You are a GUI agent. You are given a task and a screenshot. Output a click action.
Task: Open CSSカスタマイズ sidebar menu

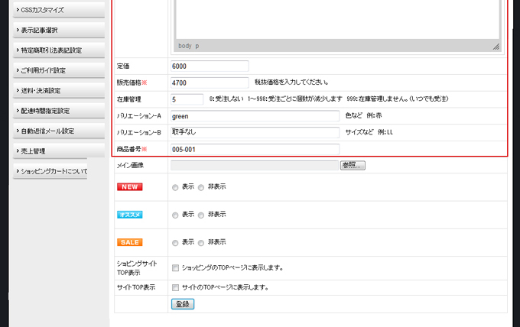52,10
